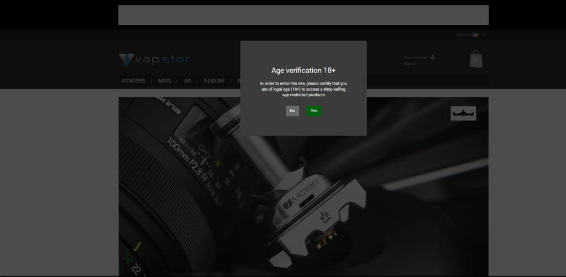Click the gray top banner box
Image resolution: width=566 pixels, height=277 pixels.
point(303,15)
